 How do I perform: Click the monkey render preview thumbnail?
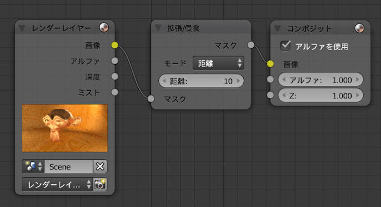point(65,128)
